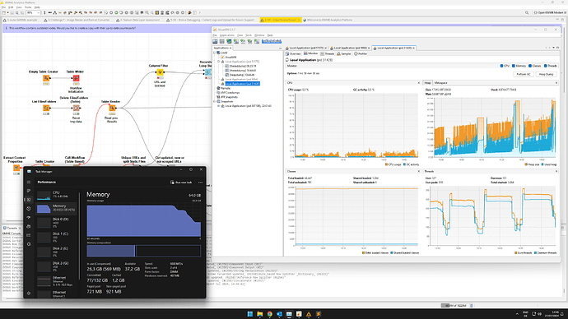Click the Heap Dump button
The height and width of the screenshot is (319, 568).
[546, 74]
